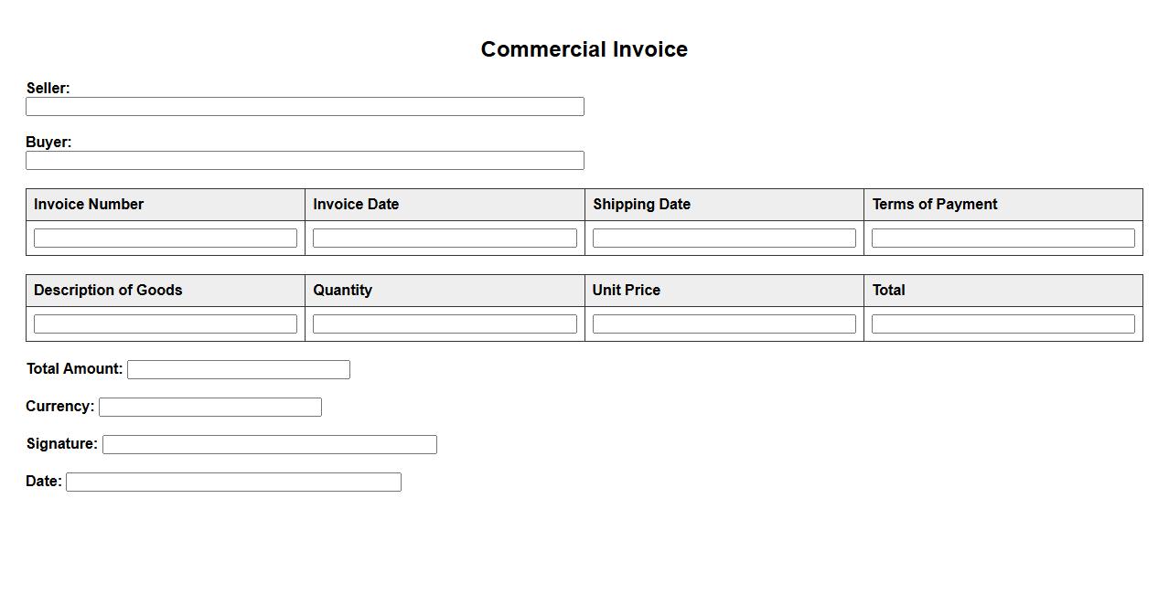
Task: Select the Description of Goods field
Action: (166, 324)
